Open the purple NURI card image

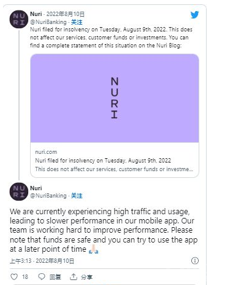115,98
